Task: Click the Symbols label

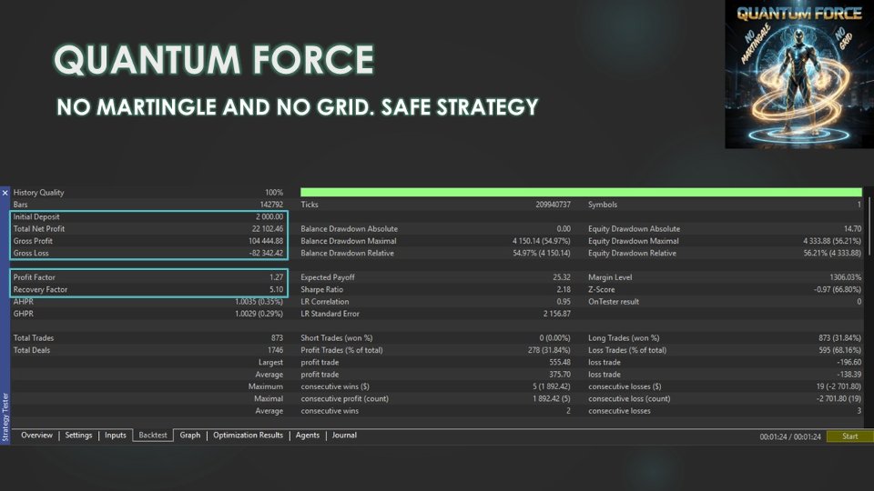Action: pyautogui.click(x=603, y=205)
